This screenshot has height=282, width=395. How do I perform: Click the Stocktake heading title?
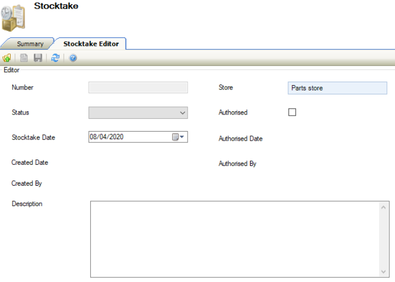pyautogui.click(x=56, y=6)
